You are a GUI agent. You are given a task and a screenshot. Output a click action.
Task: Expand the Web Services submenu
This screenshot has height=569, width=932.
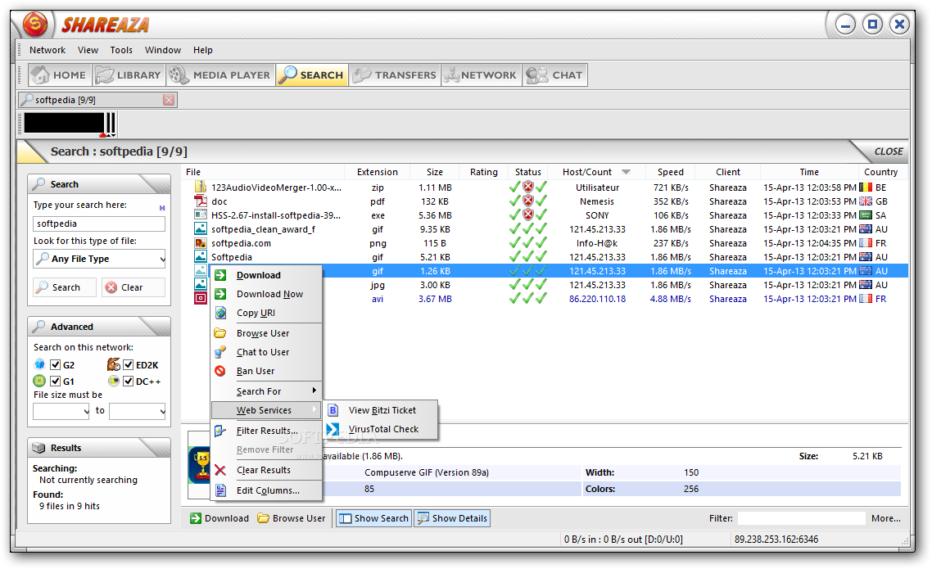[x=266, y=410]
